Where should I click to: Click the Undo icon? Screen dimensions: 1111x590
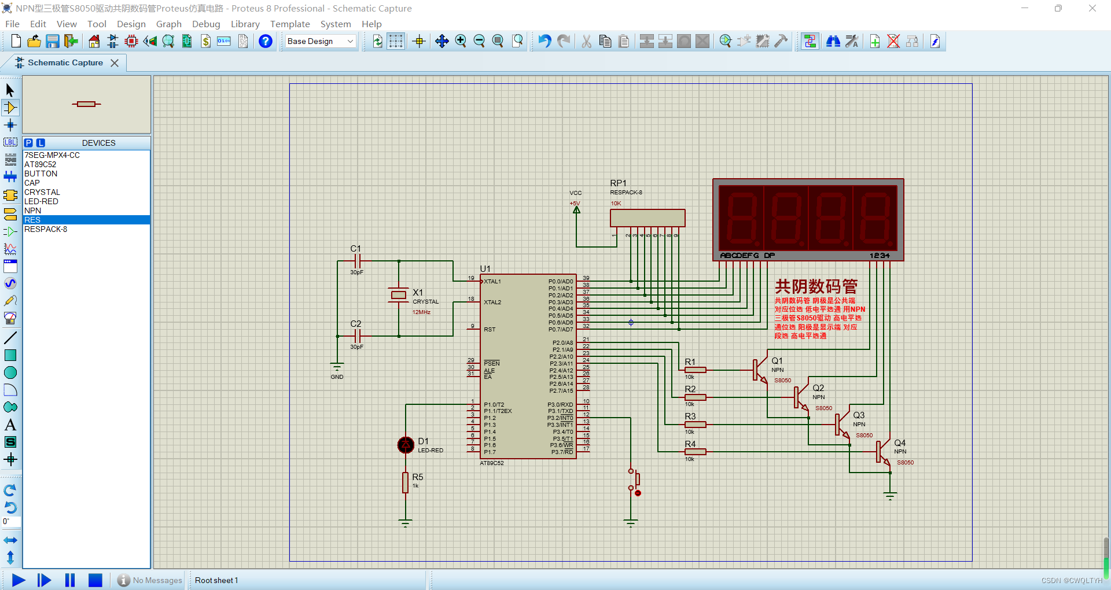point(545,41)
